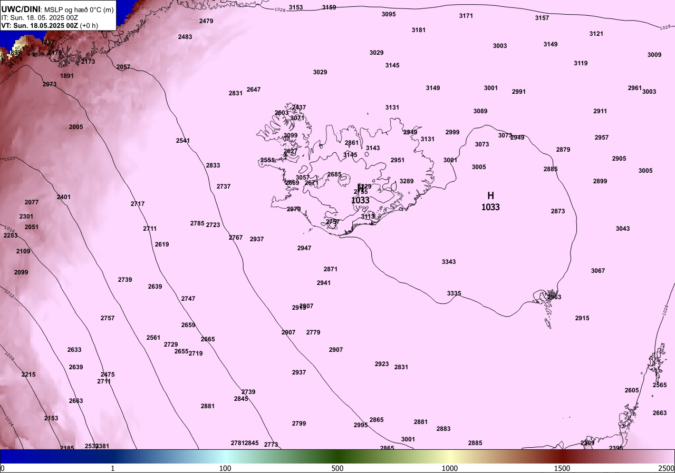Select the 2647 height value

(254, 90)
